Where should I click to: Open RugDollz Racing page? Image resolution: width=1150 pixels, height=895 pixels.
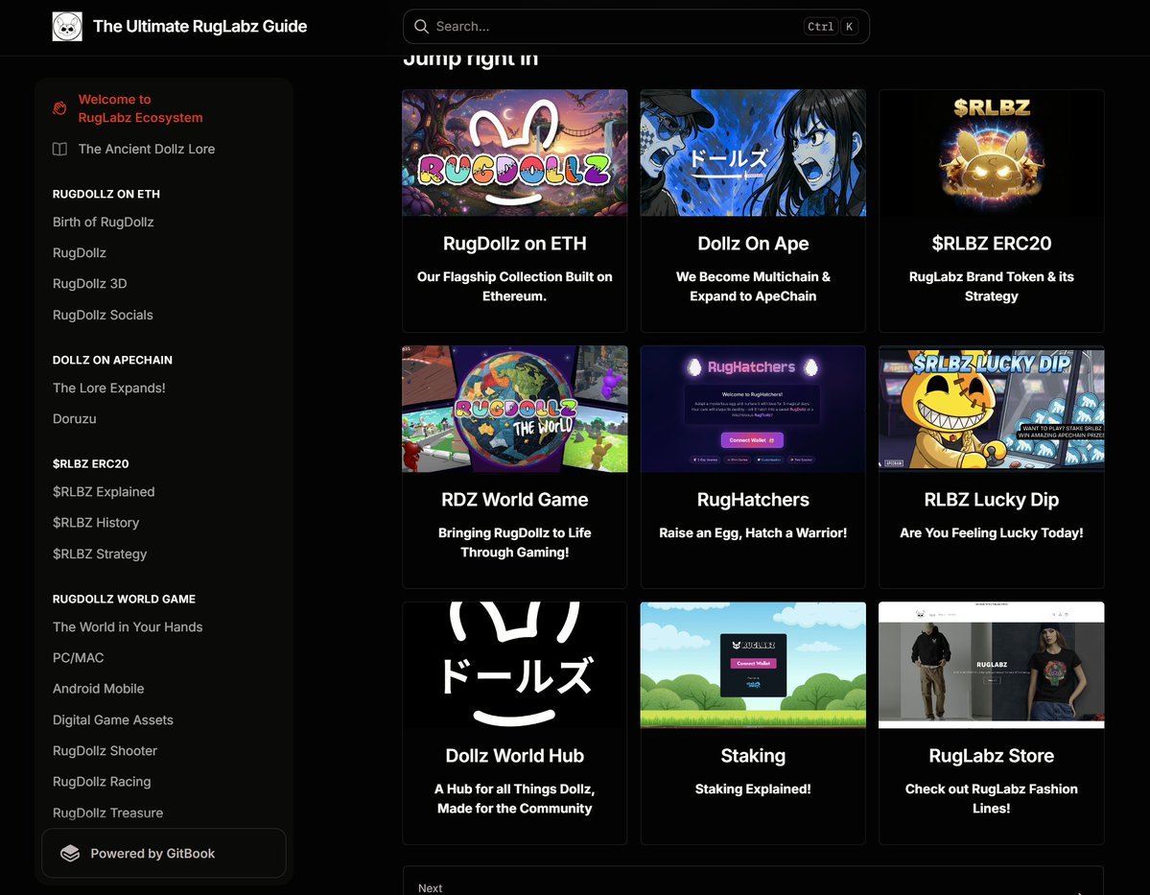pos(102,781)
